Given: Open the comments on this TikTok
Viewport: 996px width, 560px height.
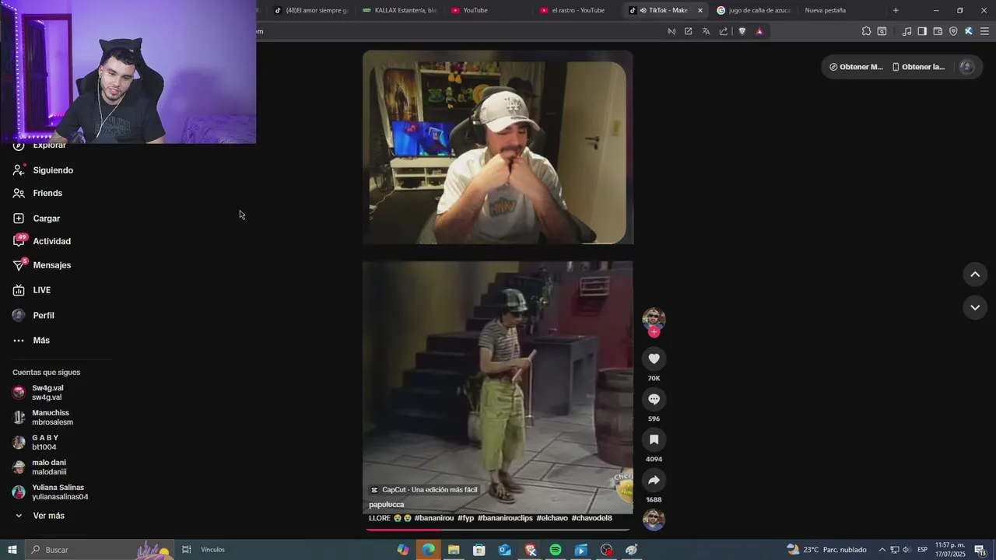Looking at the screenshot, I should (654, 399).
